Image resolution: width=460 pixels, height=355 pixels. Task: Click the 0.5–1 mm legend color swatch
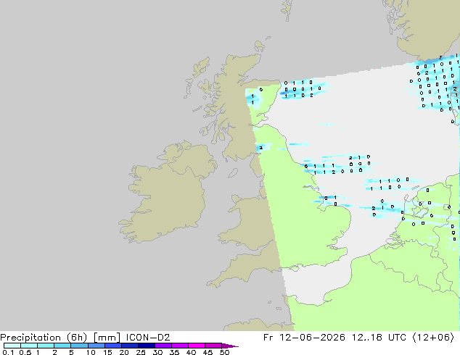(29, 346)
